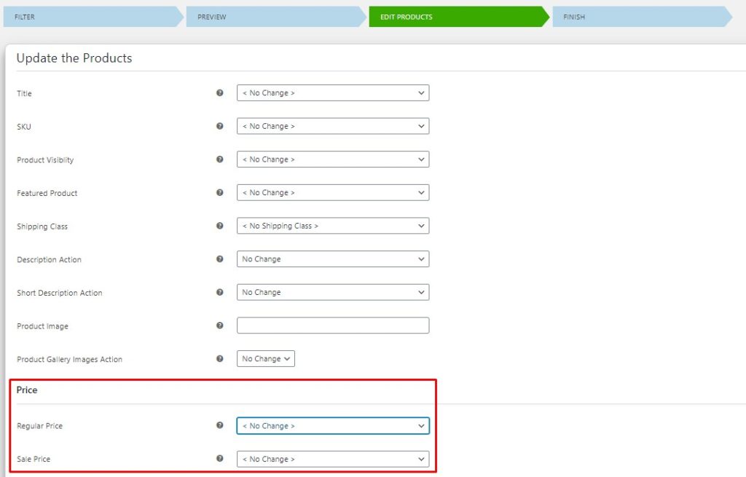The width and height of the screenshot is (746, 477).
Task: Open Product Gallery Images Action dropdown
Action: click(x=266, y=358)
